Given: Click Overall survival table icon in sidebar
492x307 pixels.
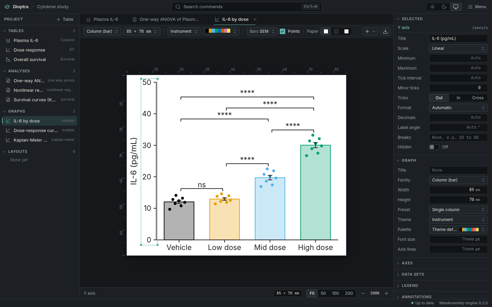Looking at the screenshot, I should (8, 59).
